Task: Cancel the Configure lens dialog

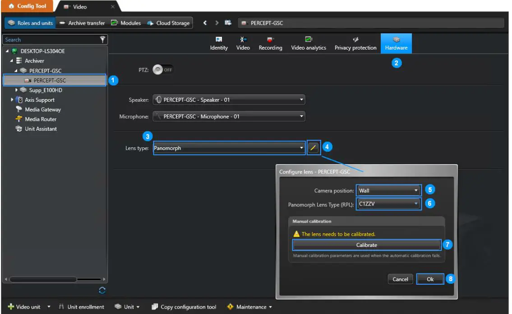Action: click(x=400, y=279)
